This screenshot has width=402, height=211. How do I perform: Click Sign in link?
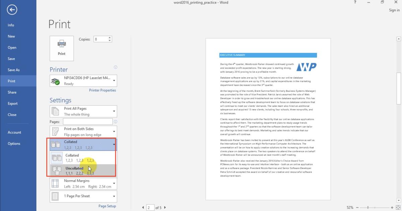(394, 10)
